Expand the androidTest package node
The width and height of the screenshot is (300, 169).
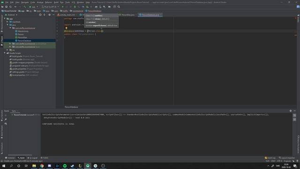pyautogui.click(x=10, y=44)
